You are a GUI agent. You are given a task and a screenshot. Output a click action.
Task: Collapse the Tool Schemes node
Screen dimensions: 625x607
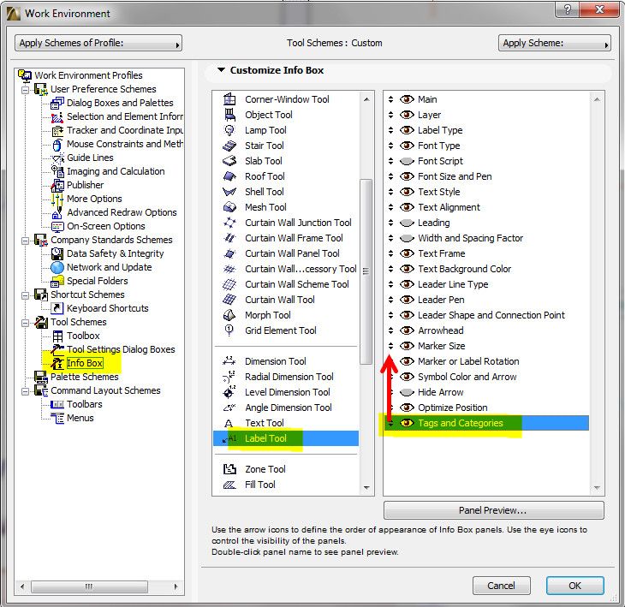point(25,323)
